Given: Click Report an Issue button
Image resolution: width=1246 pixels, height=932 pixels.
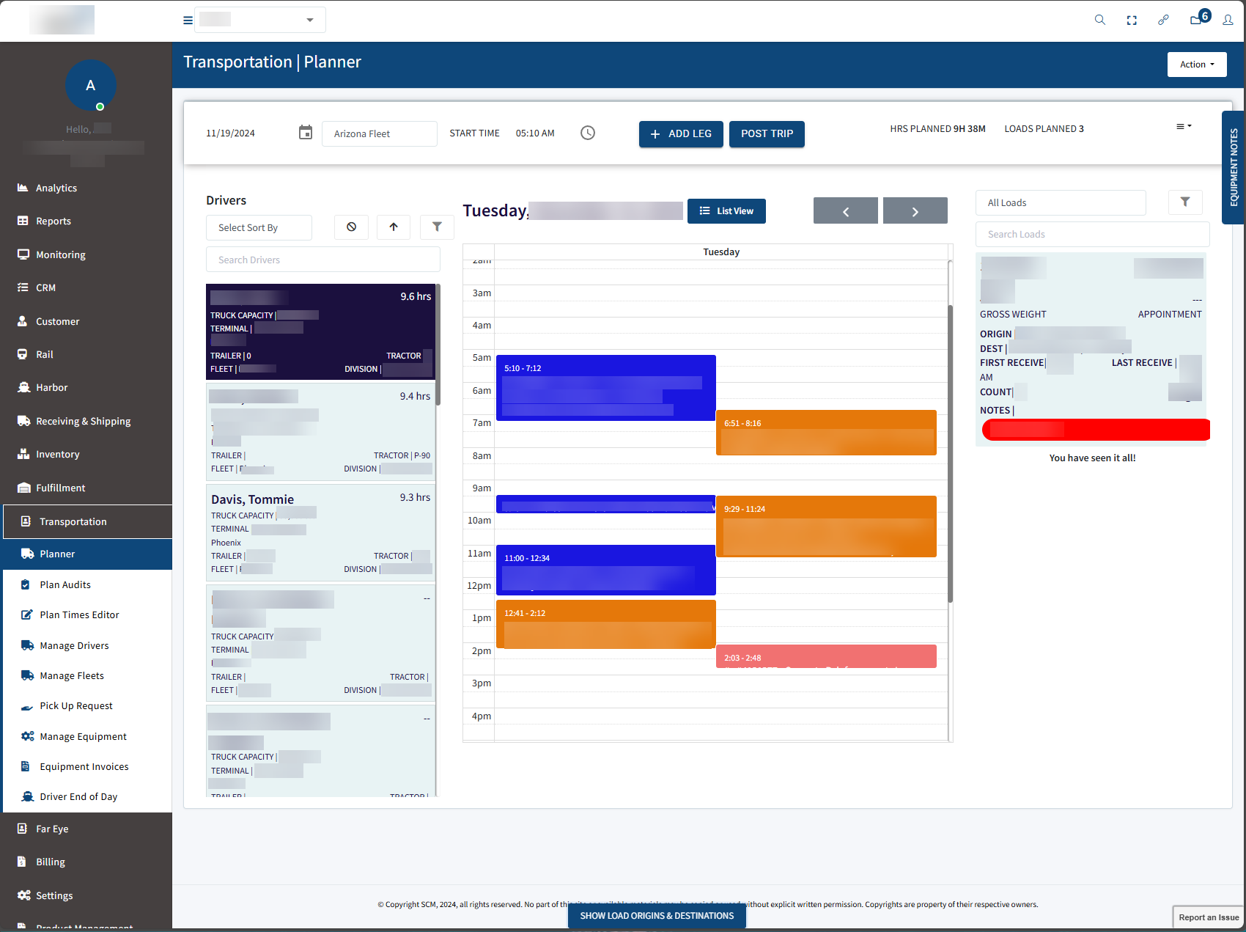Looking at the screenshot, I should 1208,917.
